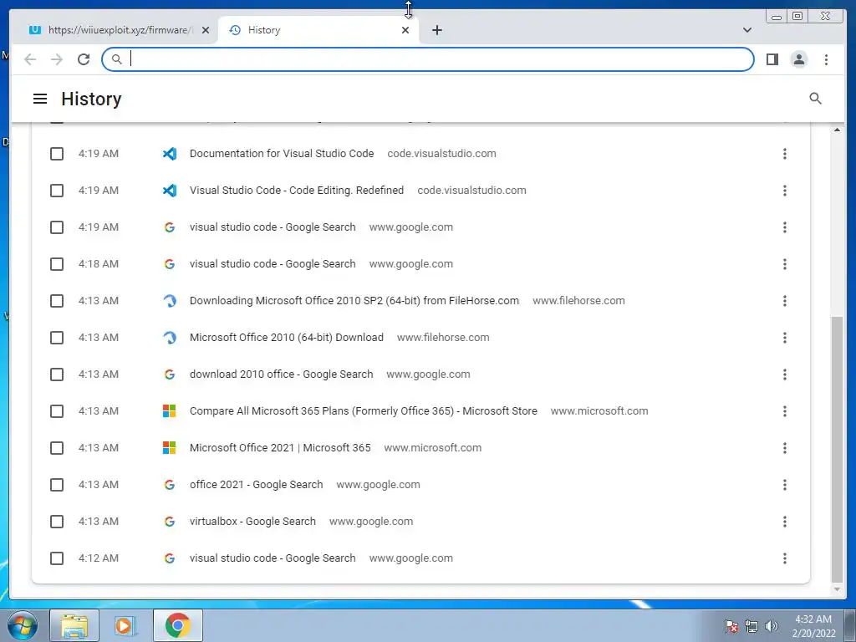Check the 4:19 AM visual studio code search
Screen dimensions: 856x642
57,227
